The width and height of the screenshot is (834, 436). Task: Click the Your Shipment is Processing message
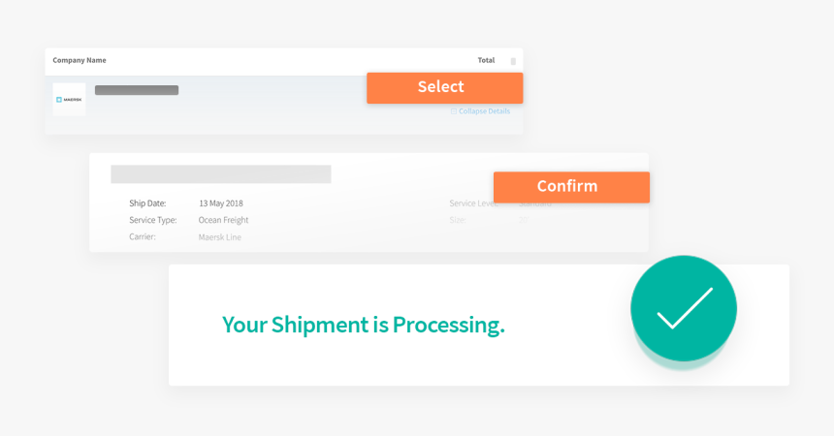pyautogui.click(x=364, y=325)
